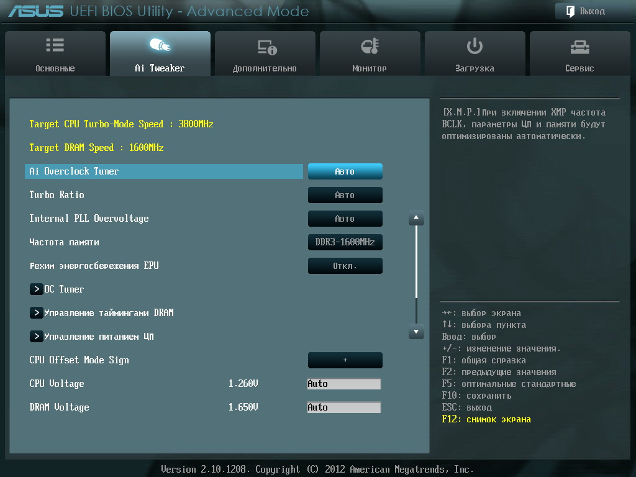Select the CPU Voltage label
The image size is (636, 477).
(57, 384)
